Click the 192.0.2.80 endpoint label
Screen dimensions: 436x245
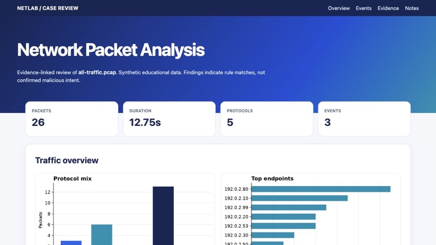[x=236, y=189]
